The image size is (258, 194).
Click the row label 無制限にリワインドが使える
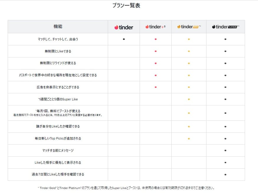pos(58,63)
